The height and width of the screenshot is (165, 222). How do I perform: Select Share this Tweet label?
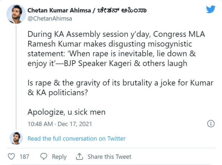pyautogui.click(x=109, y=157)
